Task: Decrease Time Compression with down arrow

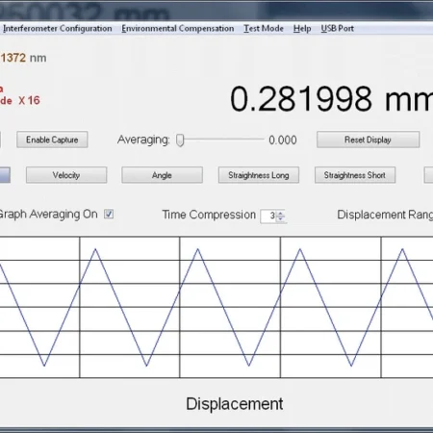Action: [x=281, y=219]
